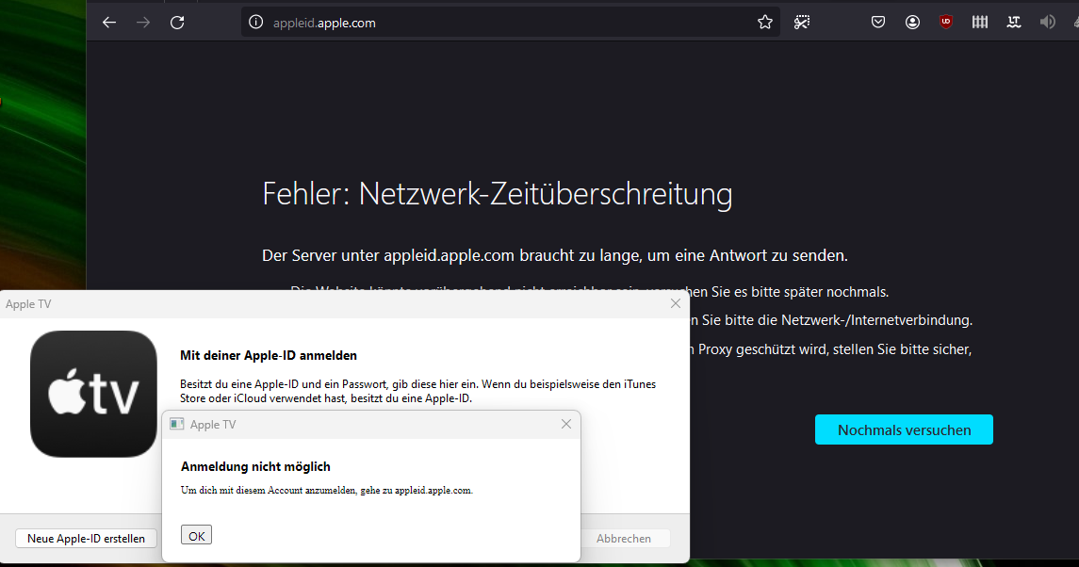This screenshot has height=567, width=1079.
Task: Close the Apple TV sign-in window
Action: click(x=675, y=303)
